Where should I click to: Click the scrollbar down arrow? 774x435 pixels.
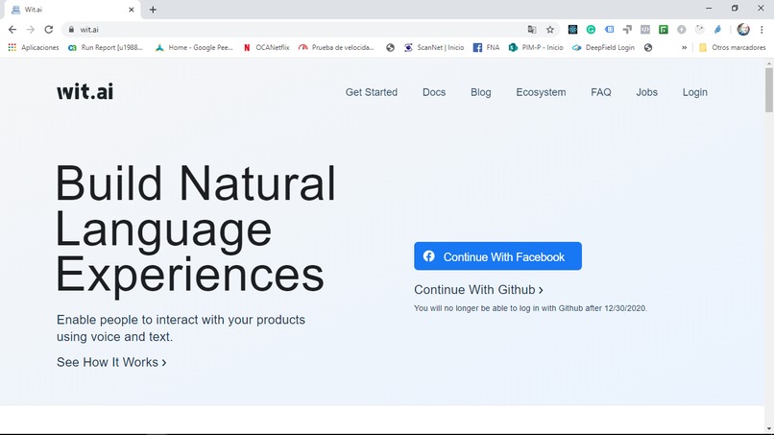pos(769,428)
